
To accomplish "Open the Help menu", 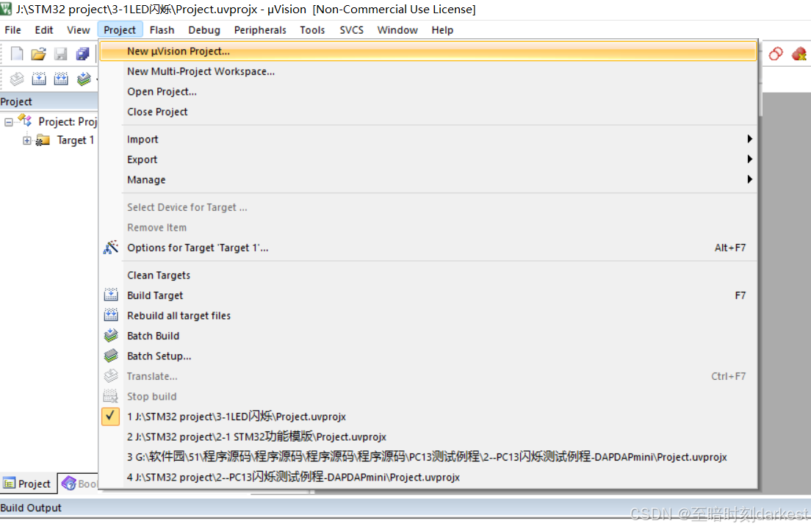I will click(x=442, y=30).
